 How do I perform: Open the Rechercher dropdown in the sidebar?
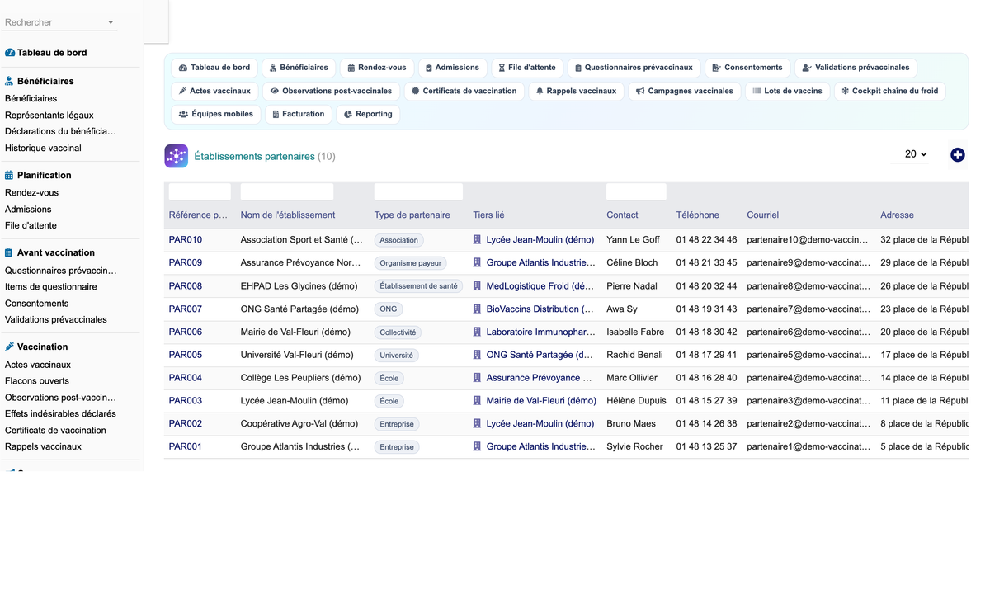(59, 22)
